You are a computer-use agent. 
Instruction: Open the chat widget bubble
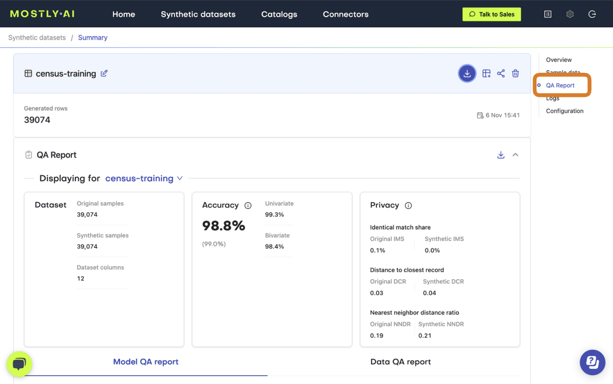19,364
